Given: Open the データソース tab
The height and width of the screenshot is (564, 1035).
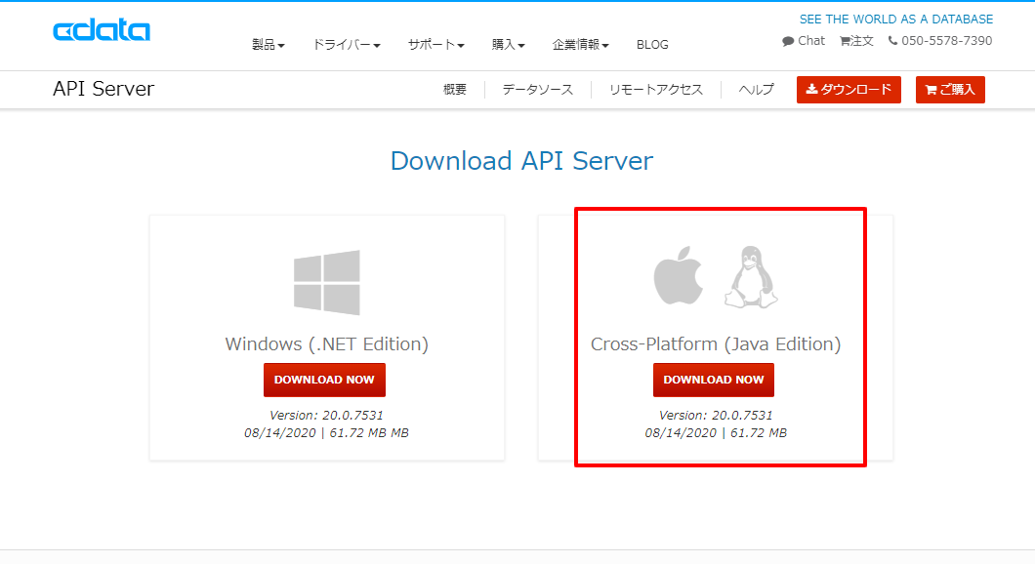Looking at the screenshot, I should [537, 90].
